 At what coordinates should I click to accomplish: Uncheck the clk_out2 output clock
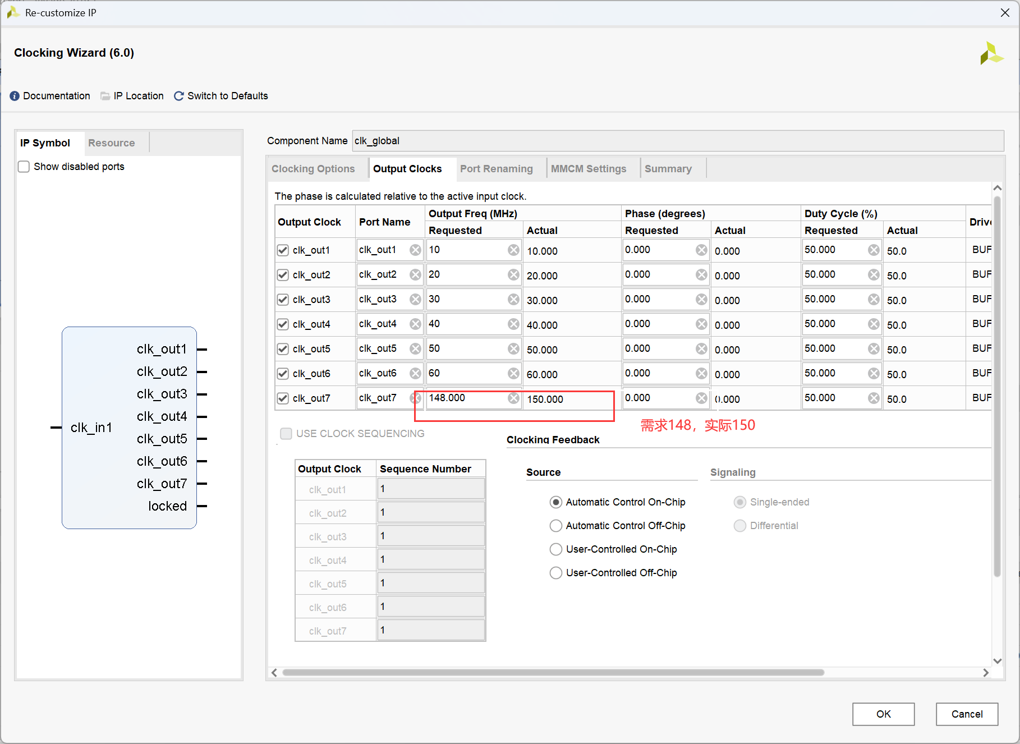tap(283, 275)
